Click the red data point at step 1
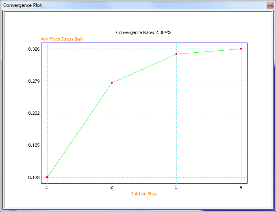Image resolution: width=276 pixels, height=212 pixels. pyautogui.click(x=47, y=177)
